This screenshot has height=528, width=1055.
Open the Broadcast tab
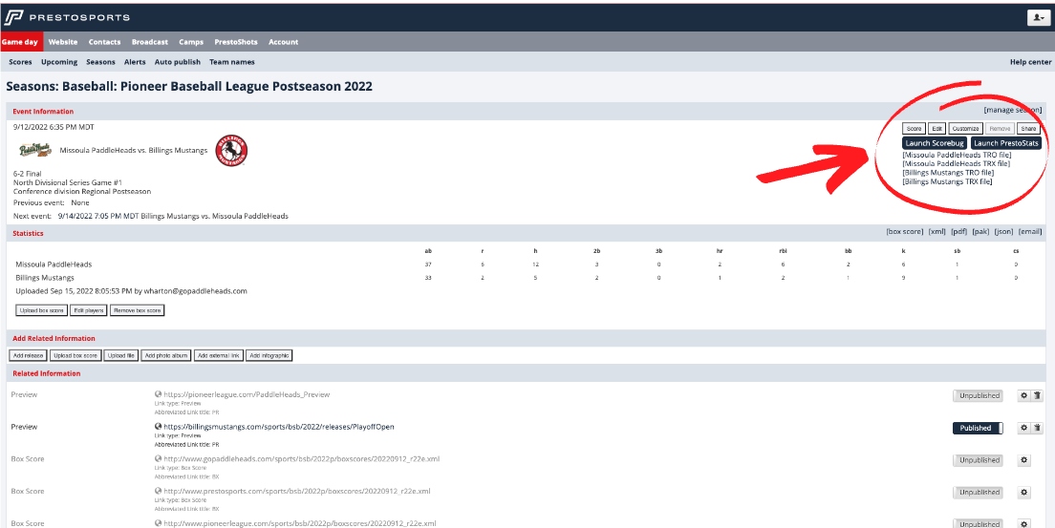(x=150, y=42)
